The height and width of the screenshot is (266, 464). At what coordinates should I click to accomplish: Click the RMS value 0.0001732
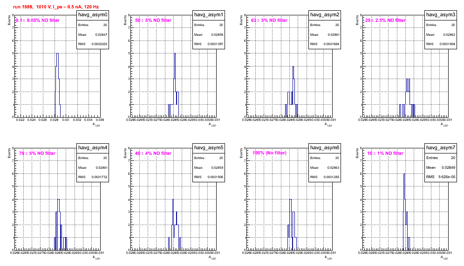pyautogui.click(x=99, y=177)
